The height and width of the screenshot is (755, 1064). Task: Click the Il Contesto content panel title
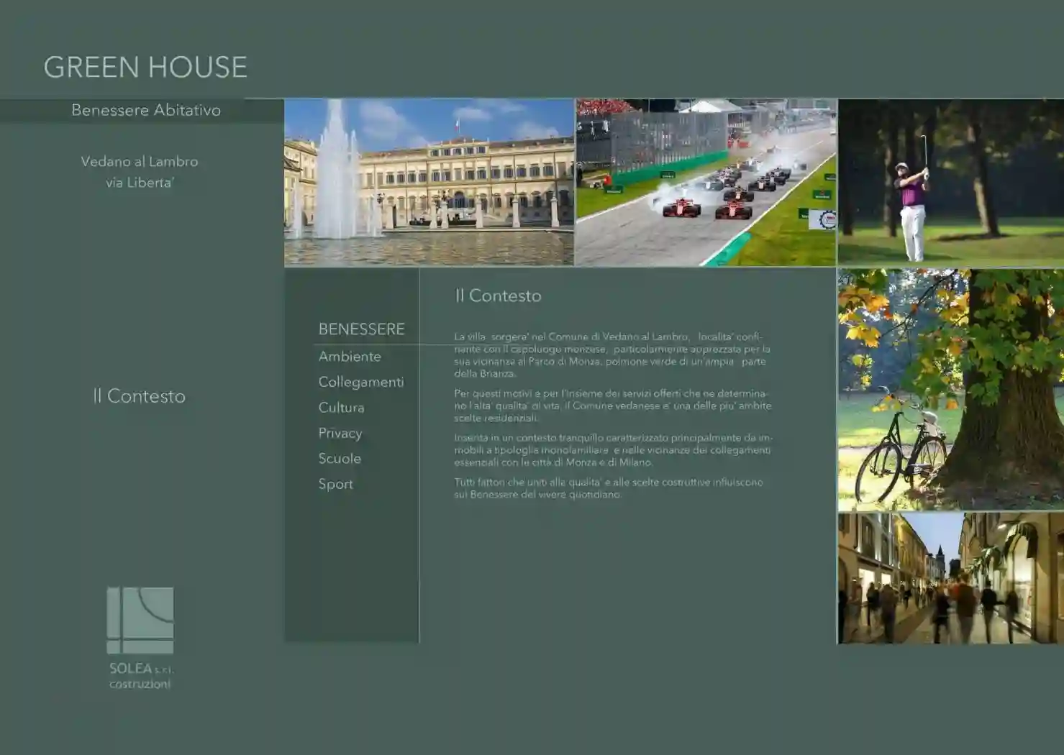(498, 296)
